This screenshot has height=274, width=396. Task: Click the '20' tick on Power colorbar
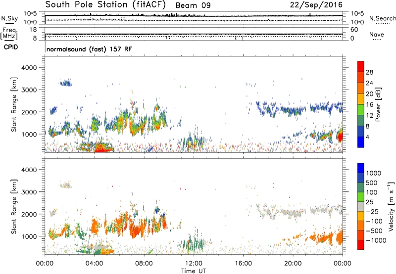(369, 94)
